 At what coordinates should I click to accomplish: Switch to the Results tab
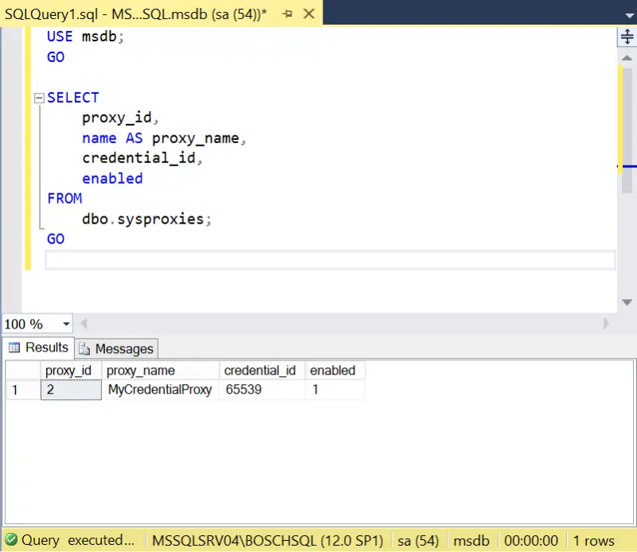point(38,348)
